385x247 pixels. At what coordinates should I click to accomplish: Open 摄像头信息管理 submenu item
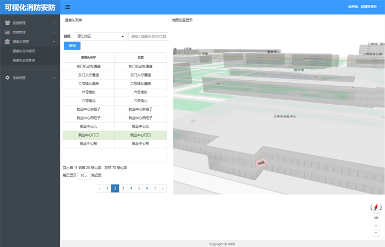(24, 60)
